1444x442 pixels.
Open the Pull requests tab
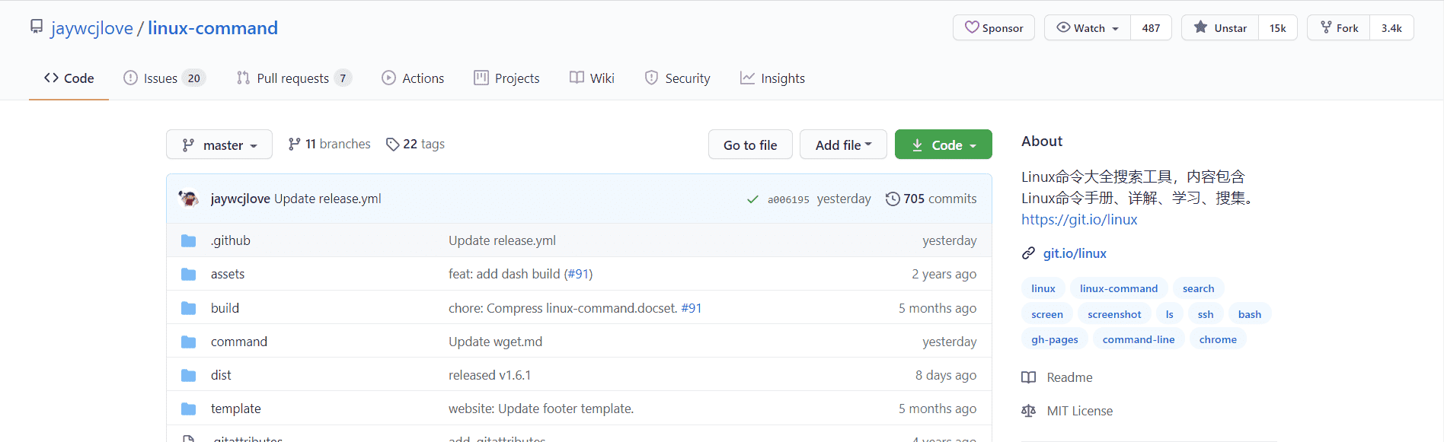tap(294, 78)
